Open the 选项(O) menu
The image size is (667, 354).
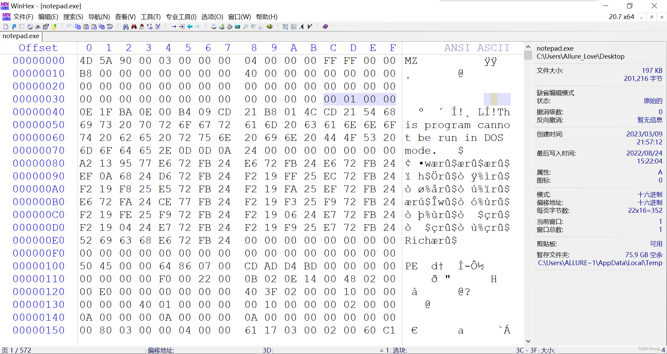tap(212, 17)
